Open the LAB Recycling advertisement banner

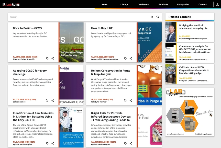(190, 112)
